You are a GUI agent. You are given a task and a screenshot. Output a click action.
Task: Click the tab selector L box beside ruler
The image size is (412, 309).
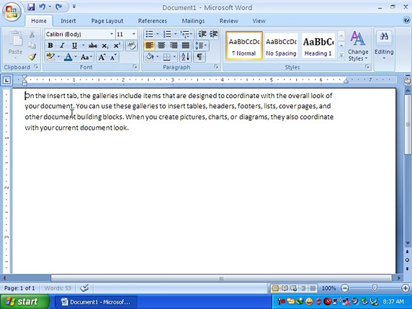point(6,80)
